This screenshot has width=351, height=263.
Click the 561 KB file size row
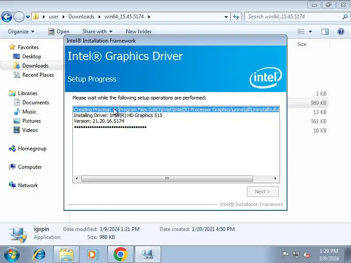pos(319,121)
